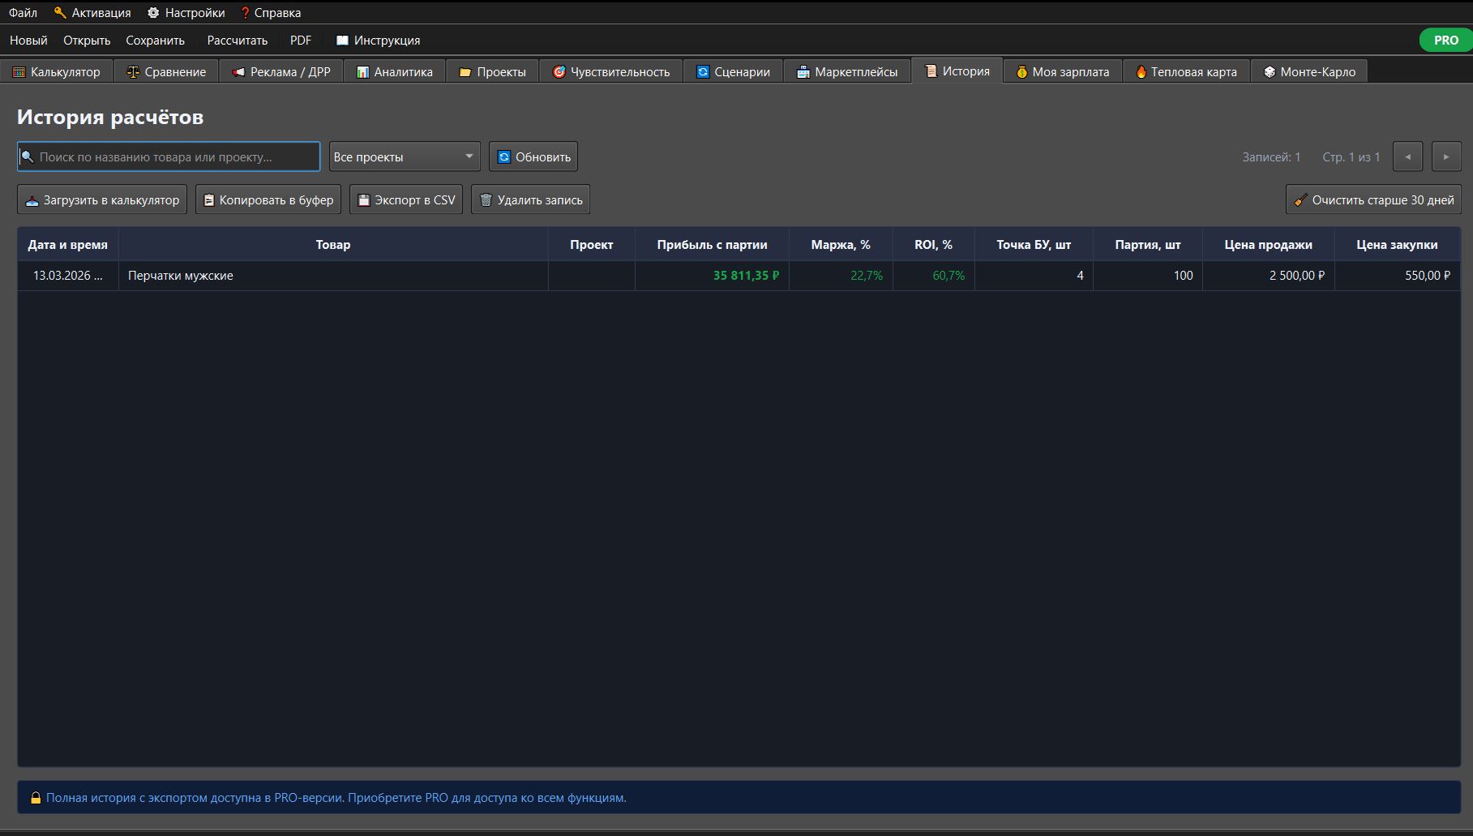Viewport: 1473px width, 836px height.
Task: Click the Обновить button
Action: 533,156
